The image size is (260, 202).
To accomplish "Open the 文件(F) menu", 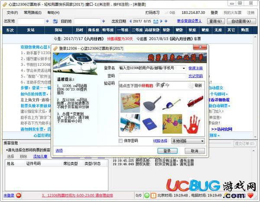I will point(12,13).
